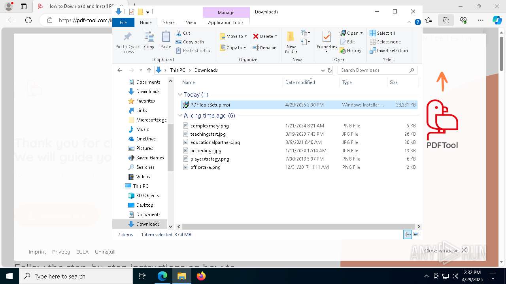This screenshot has width=506, height=284.
Task: Switch to the Share ribbon tab
Action: pyautogui.click(x=169, y=22)
